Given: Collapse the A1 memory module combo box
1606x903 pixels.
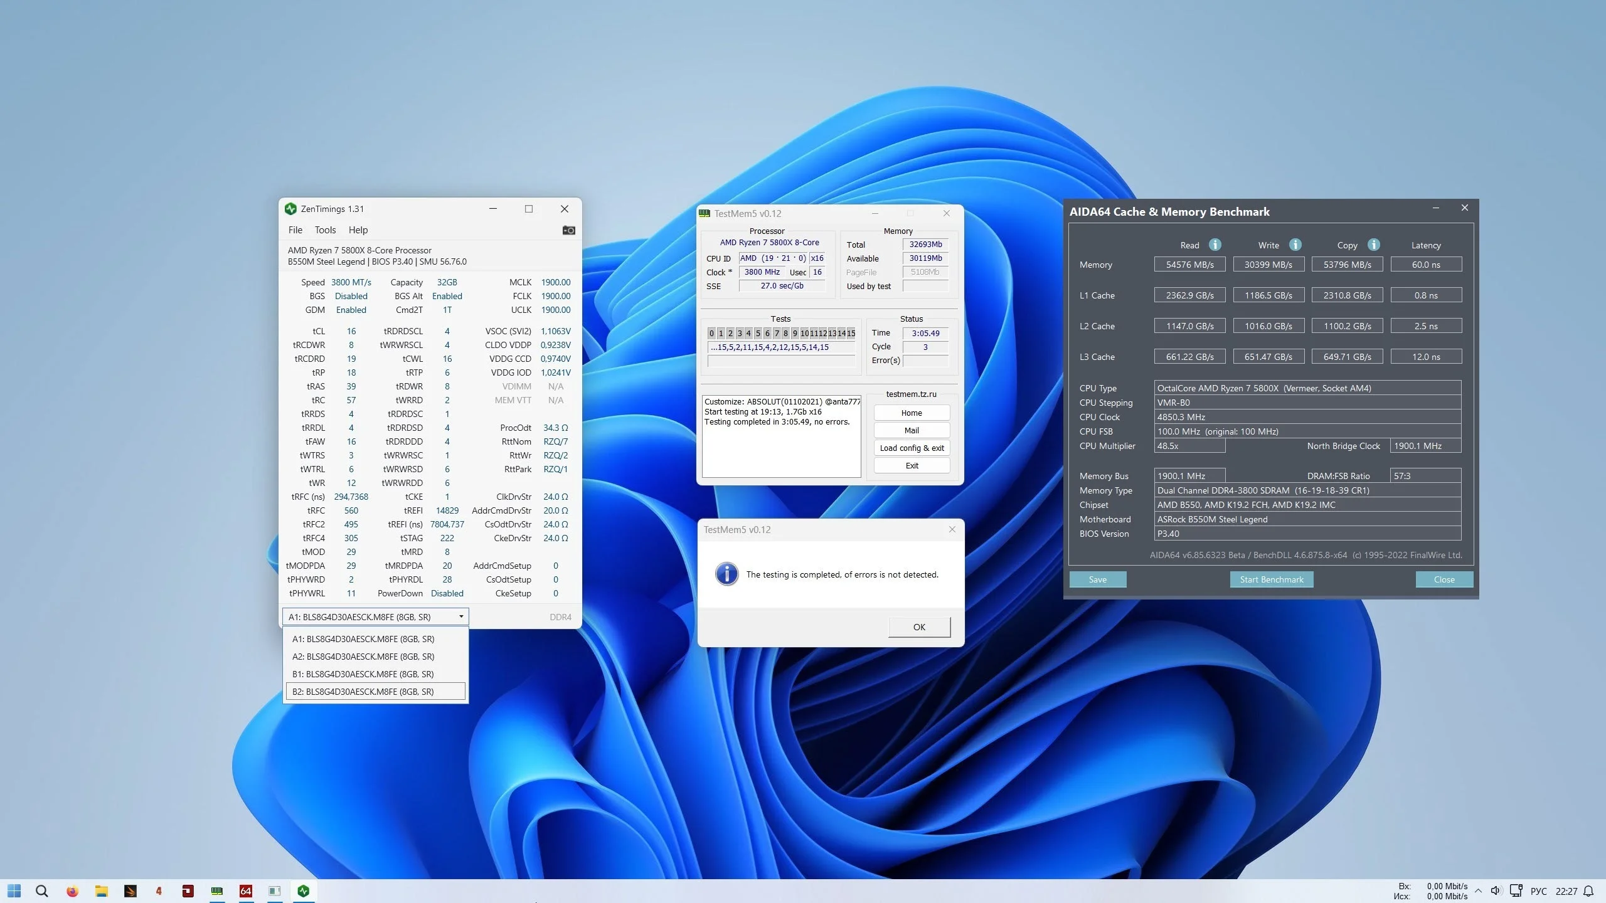Looking at the screenshot, I should pos(461,616).
